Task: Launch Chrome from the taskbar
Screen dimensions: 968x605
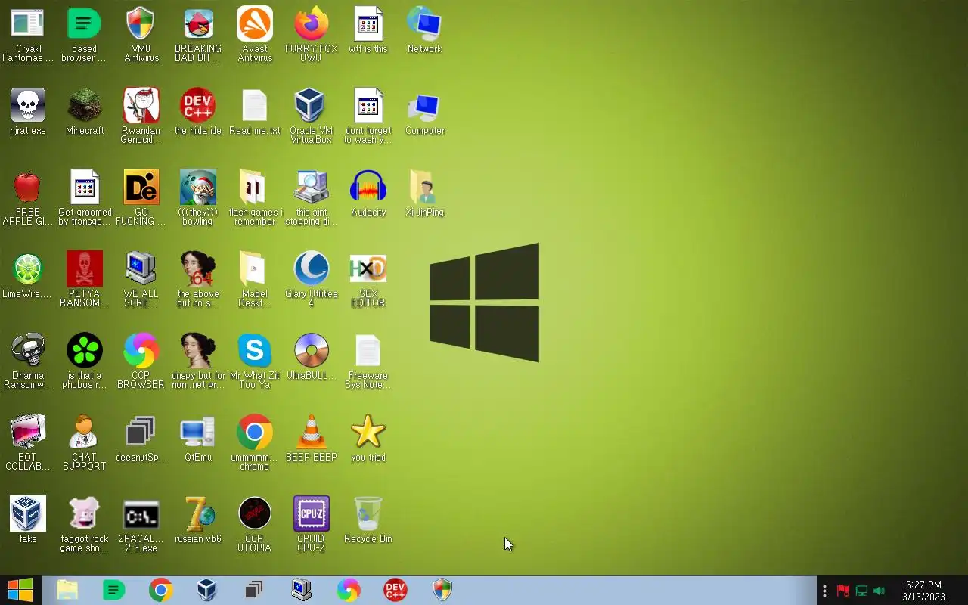Action: coord(160,590)
